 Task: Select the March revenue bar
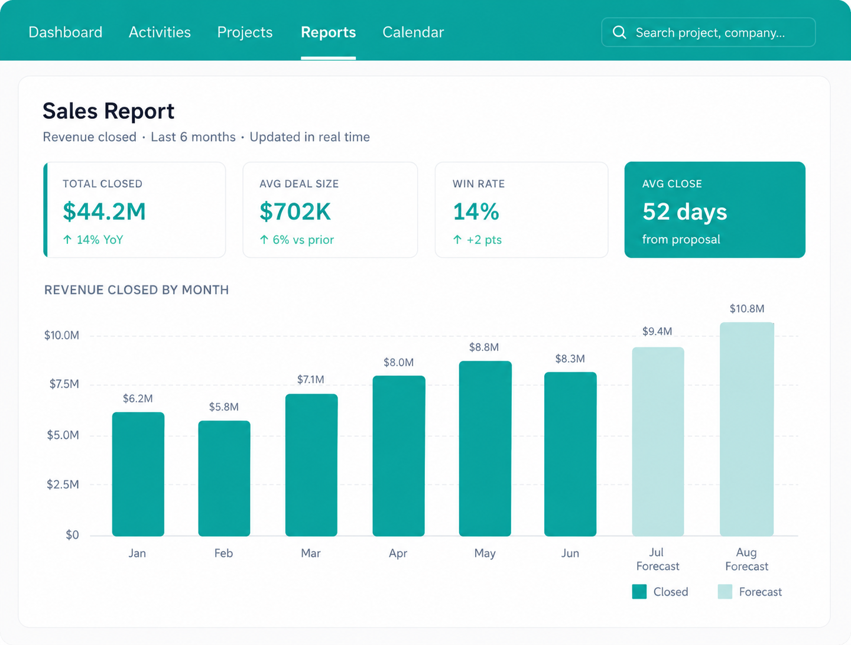pos(311,465)
